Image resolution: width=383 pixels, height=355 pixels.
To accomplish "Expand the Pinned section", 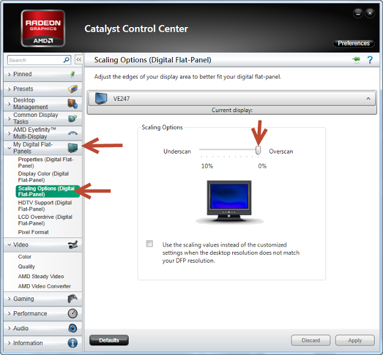I will (10, 74).
